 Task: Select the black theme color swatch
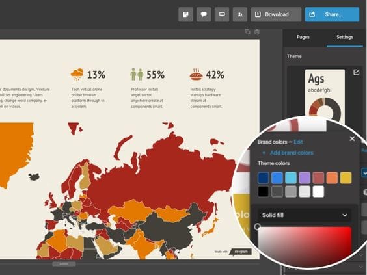[x=264, y=192]
